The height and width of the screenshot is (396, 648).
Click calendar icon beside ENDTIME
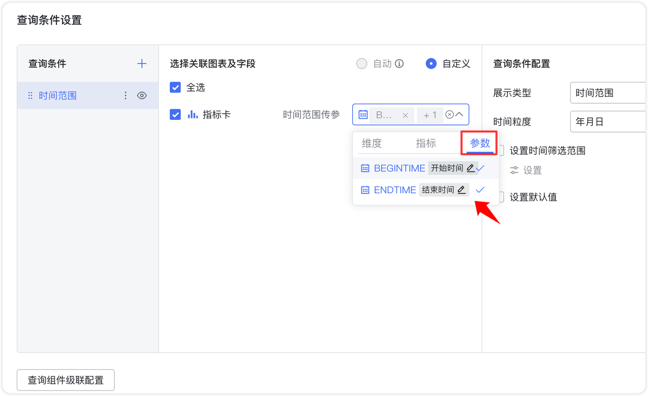365,190
